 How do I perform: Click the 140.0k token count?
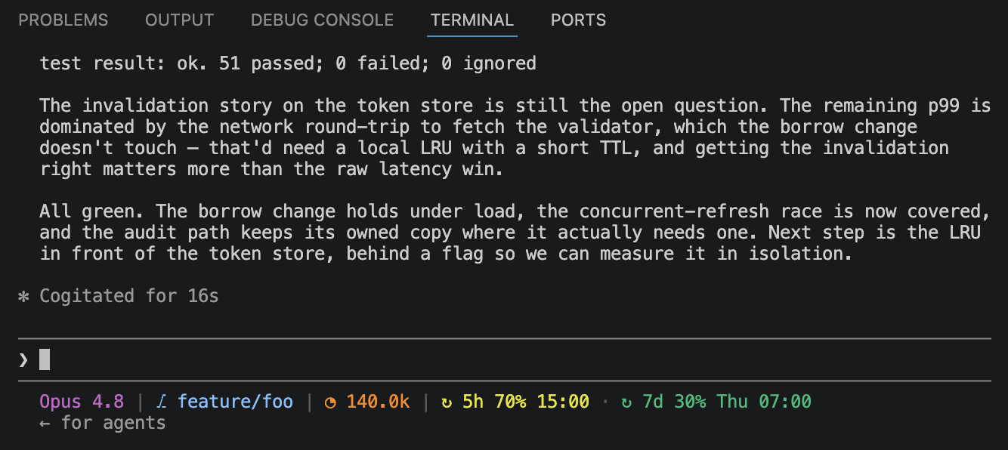pyautogui.click(x=378, y=402)
